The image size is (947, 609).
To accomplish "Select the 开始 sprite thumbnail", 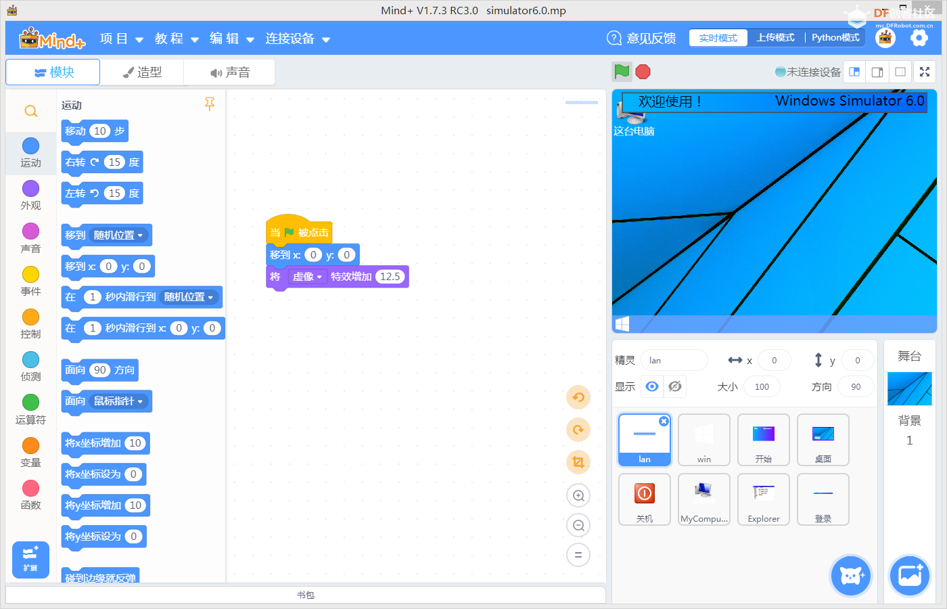I will coord(764,440).
